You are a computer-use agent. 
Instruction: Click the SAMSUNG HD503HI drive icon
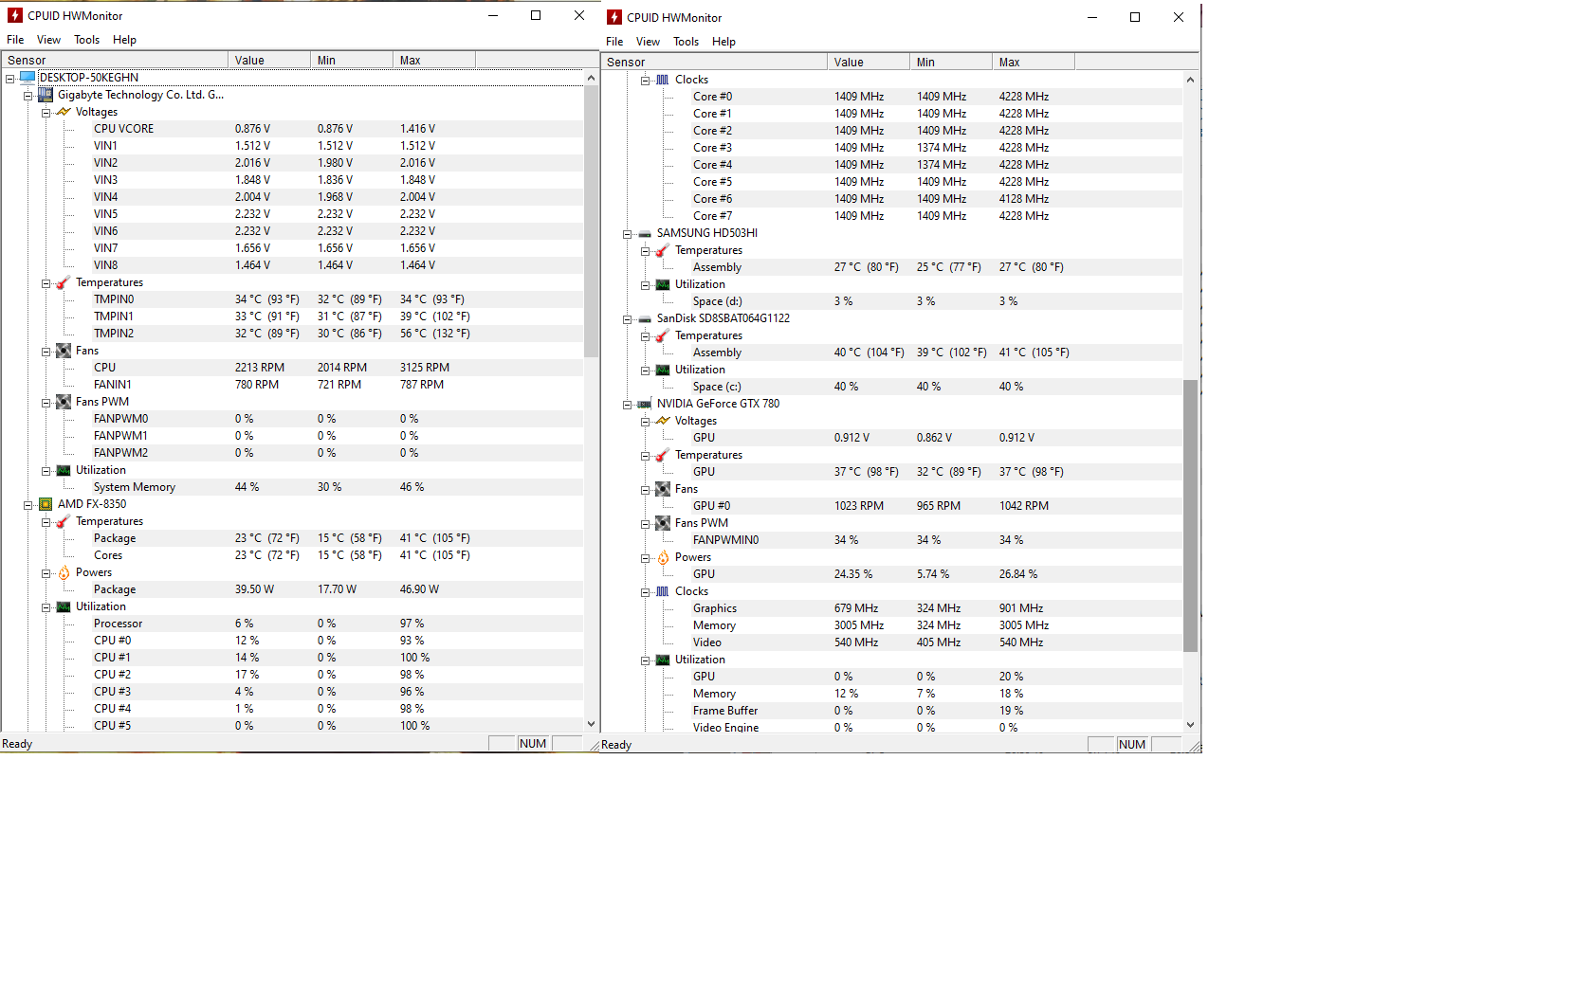point(645,233)
